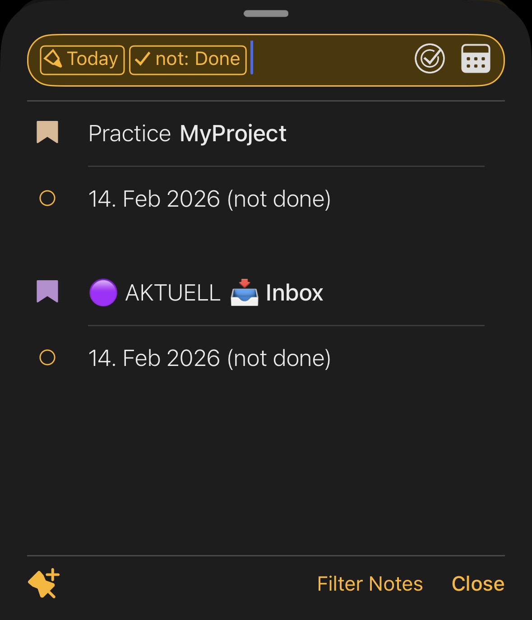Open the calendar date picker icon
This screenshot has width=532, height=620.
click(x=476, y=59)
